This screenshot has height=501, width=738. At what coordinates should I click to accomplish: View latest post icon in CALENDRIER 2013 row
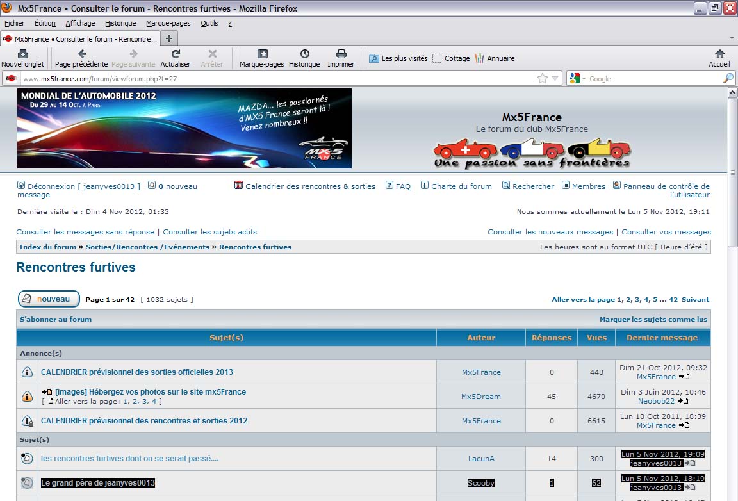[684, 377]
